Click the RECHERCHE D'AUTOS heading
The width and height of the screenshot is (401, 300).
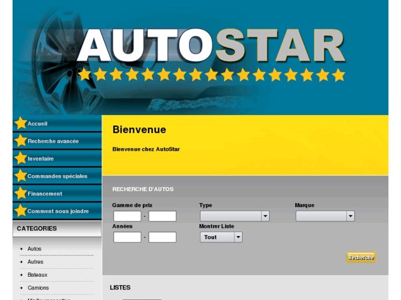[x=143, y=189]
